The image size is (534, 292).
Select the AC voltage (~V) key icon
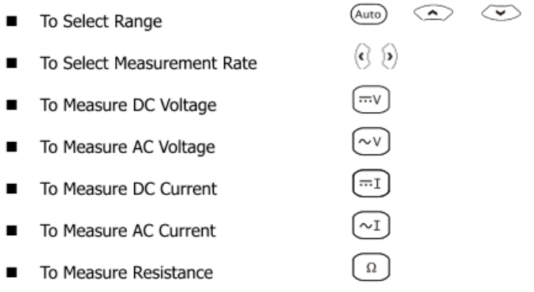point(371,141)
